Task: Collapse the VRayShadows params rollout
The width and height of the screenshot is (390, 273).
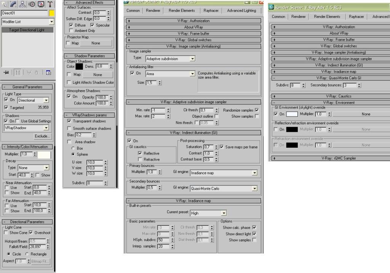Action: pos(89,115)
